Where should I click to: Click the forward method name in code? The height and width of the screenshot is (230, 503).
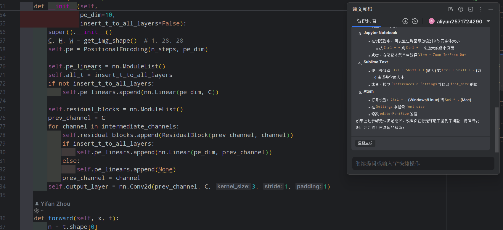click(61, 218)
